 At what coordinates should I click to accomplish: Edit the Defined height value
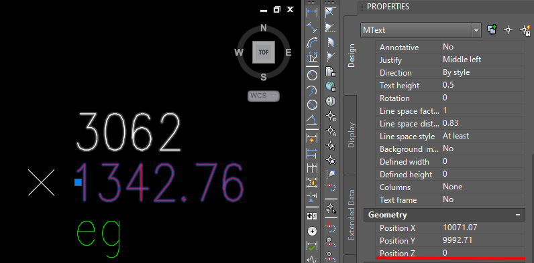click(482, 174)
